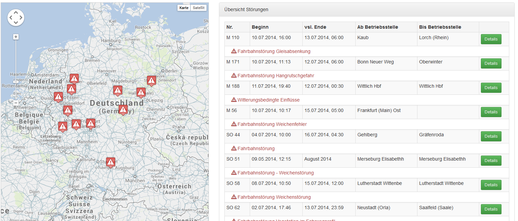
Task: Select the warning marker northeast of Luxembourg
Action: point(62,127)
